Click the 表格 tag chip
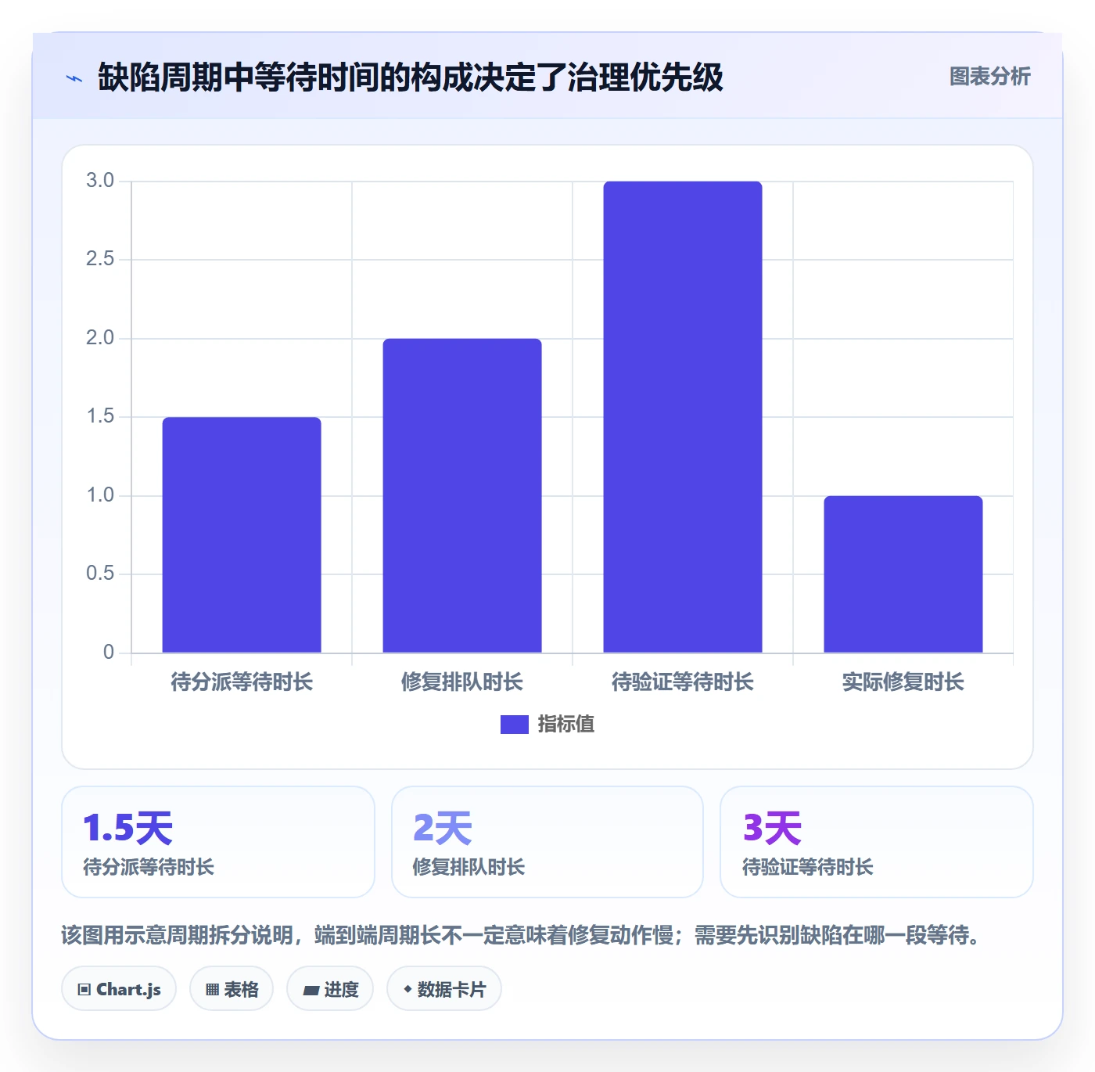Viewport: 1095px width, 1072px height. point(232,989)
